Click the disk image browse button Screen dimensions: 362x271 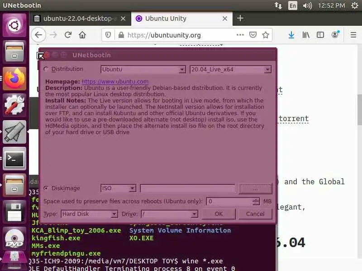[x=255, y=188]
